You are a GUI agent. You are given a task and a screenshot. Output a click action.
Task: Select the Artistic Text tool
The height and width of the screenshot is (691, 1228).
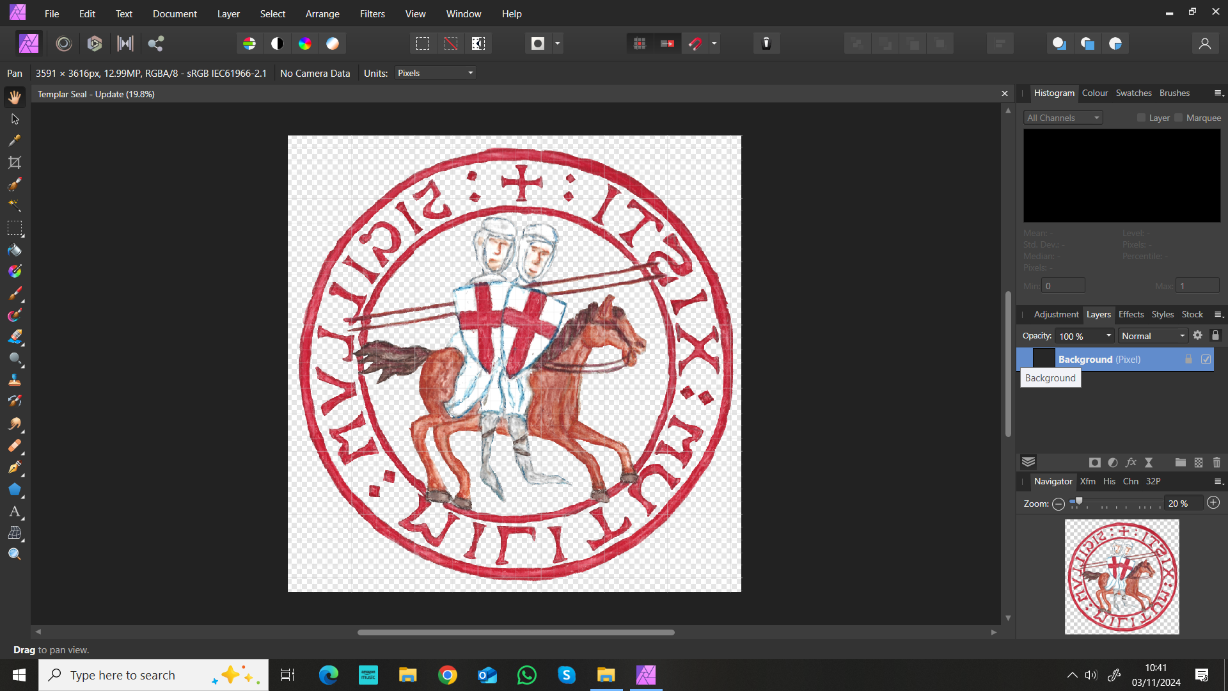15,511
